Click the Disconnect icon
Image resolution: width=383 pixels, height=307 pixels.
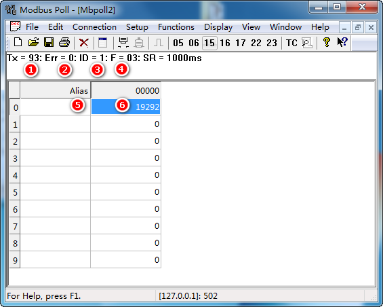[139, 43]
